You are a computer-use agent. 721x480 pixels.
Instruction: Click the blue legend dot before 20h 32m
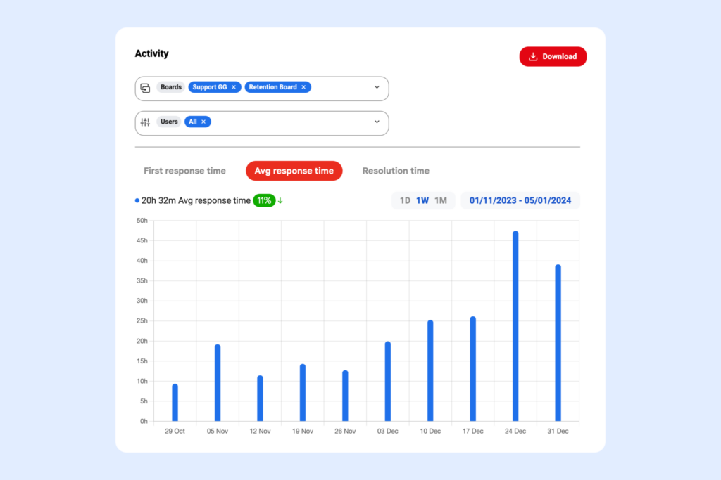point(137,200)
